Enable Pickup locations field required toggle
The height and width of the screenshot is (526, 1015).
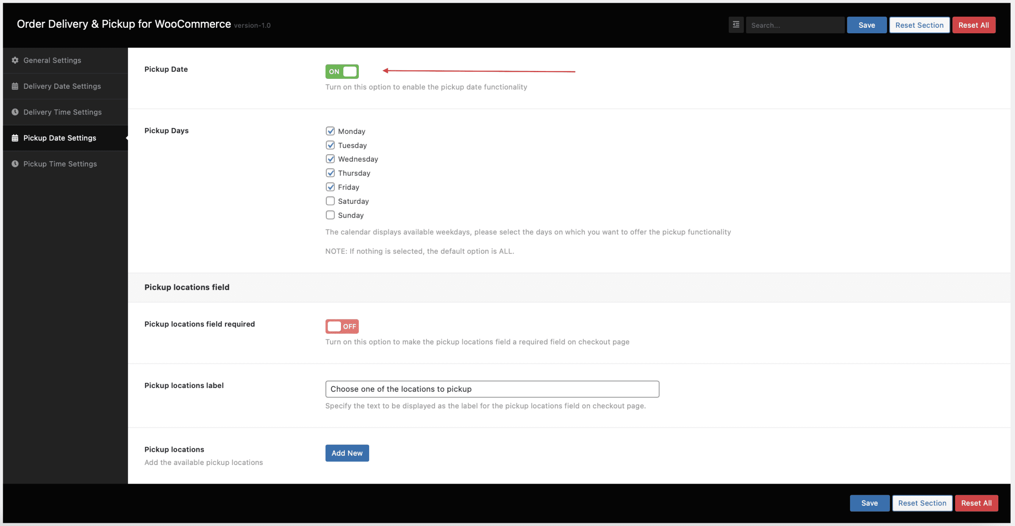coord(342,326)
